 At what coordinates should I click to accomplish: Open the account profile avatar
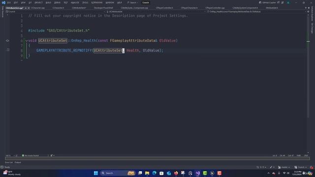click(288, 2)
